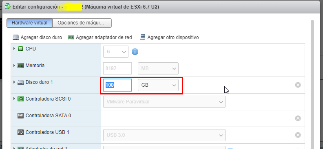Click Agregar disco duro button

(x=37, y=37)
